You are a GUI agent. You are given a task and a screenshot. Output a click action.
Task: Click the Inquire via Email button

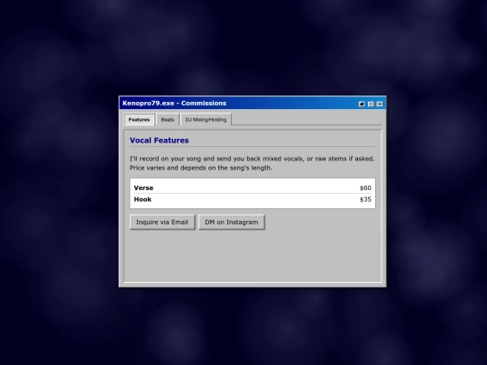[x=162, y=223]
